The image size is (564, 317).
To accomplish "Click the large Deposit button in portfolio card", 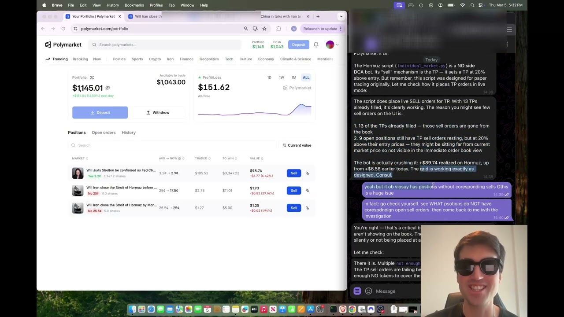I will click(100, 112).
